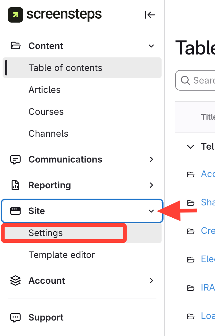Click the Content folder icon
215x336 pixels.
pos(15,46)
